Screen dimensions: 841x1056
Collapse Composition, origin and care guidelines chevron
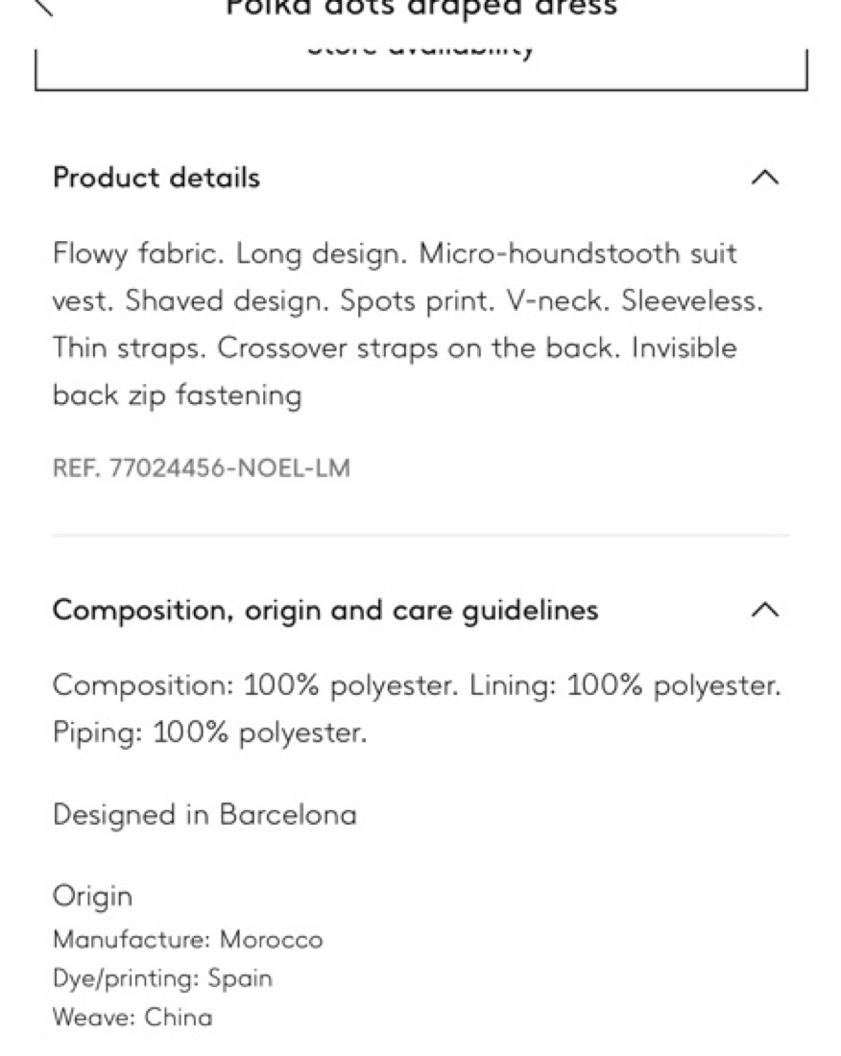pos(765,611)
